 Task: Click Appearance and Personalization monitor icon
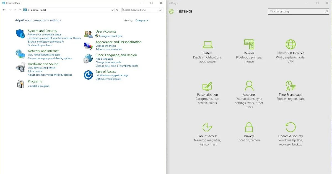(88, 45)
